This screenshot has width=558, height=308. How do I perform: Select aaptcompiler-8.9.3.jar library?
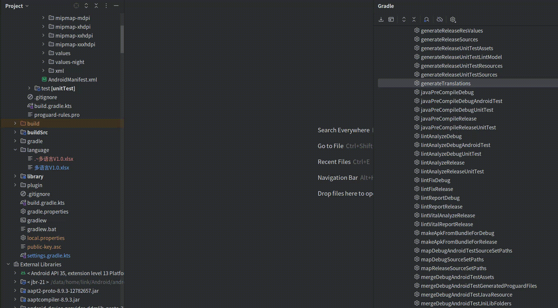53,299
